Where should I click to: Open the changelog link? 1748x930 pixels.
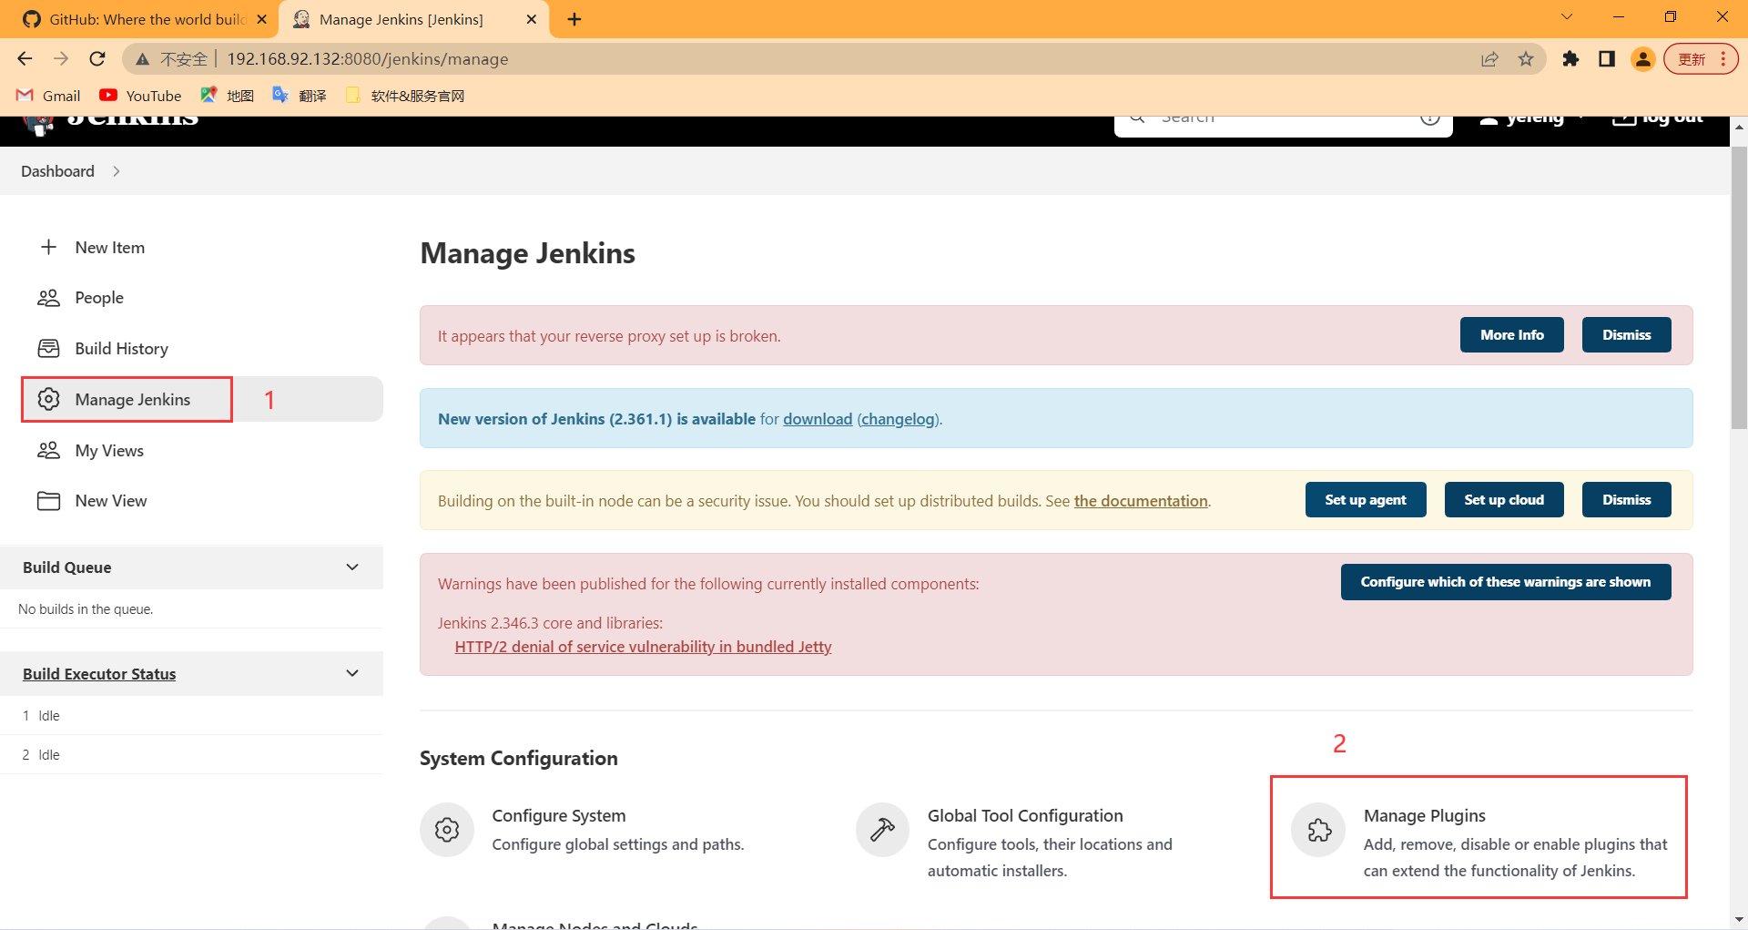tap(898, 419)
